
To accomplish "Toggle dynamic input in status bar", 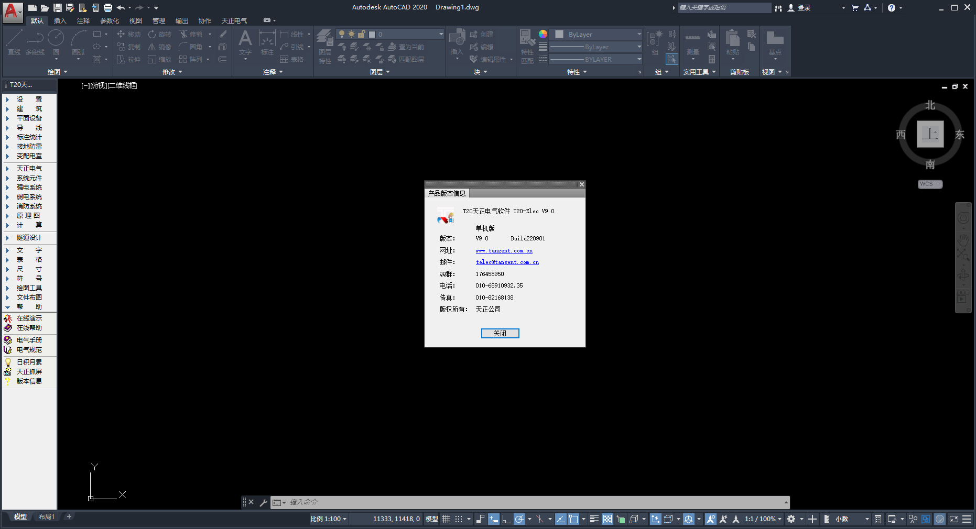I will click(493, 519).
